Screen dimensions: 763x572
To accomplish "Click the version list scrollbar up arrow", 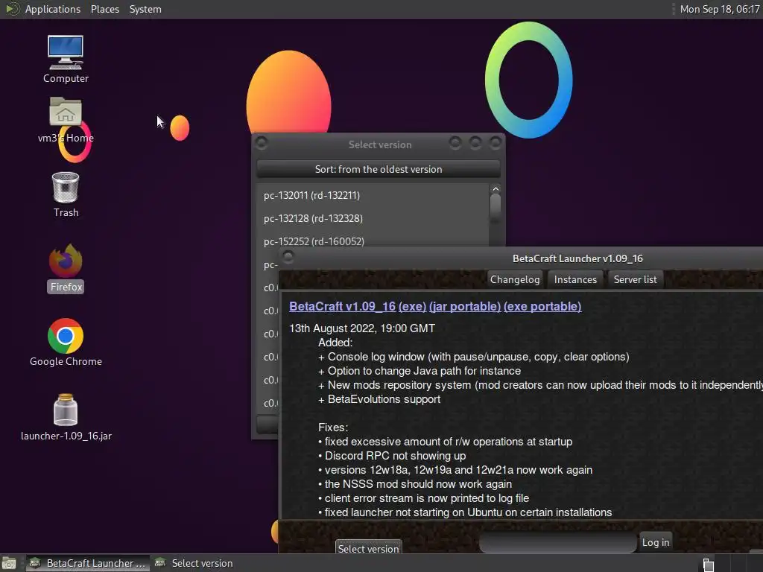I will click(x=496, y=188).
